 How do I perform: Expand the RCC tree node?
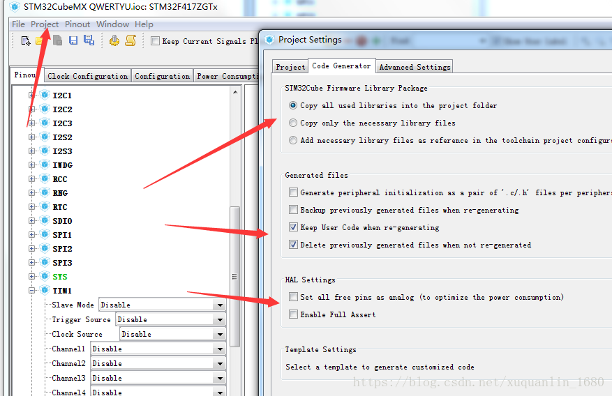point(31,179)
